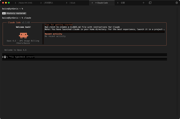Open settings with the gear icon
Image resolution: width=180 pixels, height=119 pixels.
pyautogui.click(x=177, y=3)
